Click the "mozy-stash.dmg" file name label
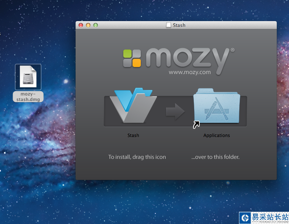The height and width of the screenshot is (224, 289). coord(28,97)
